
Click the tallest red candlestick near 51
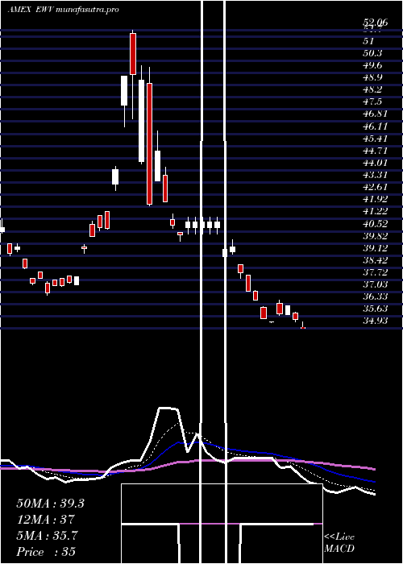click(133, 54)
